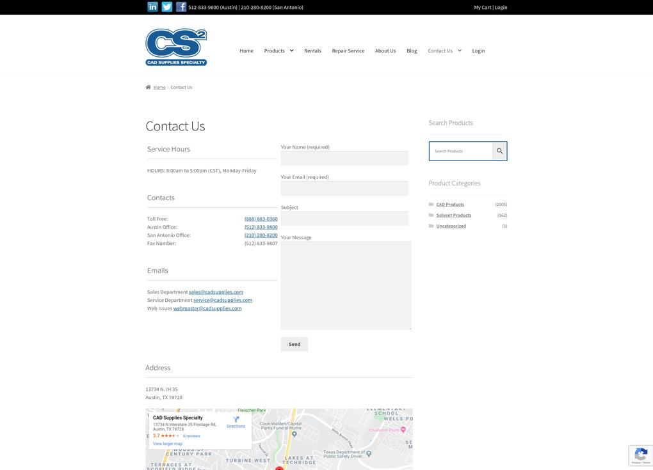Open the Facebook social icon

[x=181, y=7]
